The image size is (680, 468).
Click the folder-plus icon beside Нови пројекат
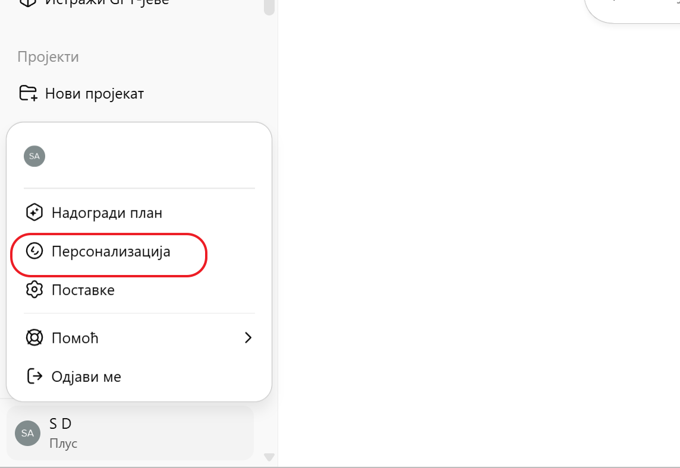point(28,94)
